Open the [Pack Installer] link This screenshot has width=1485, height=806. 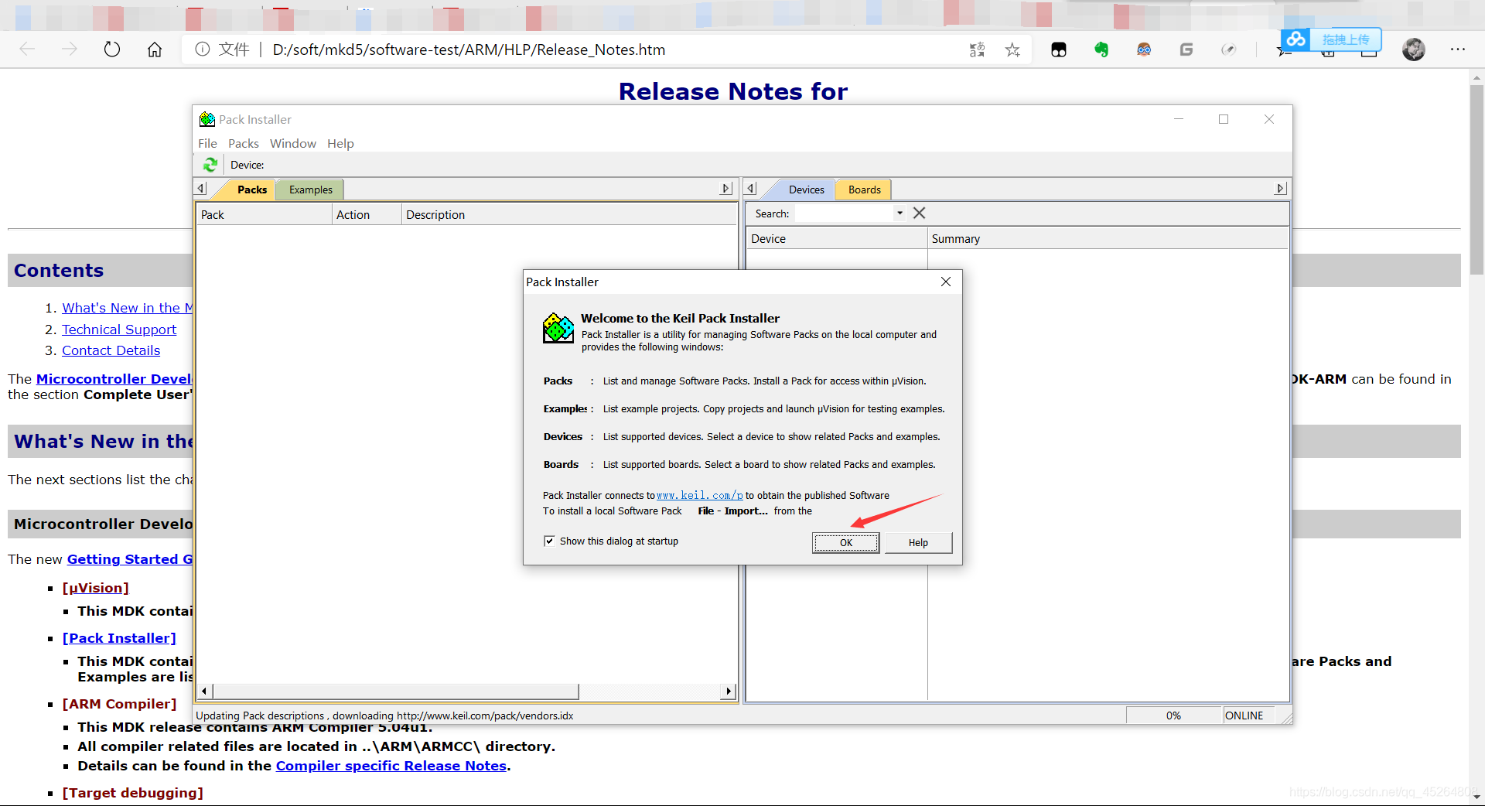point(119,638)
